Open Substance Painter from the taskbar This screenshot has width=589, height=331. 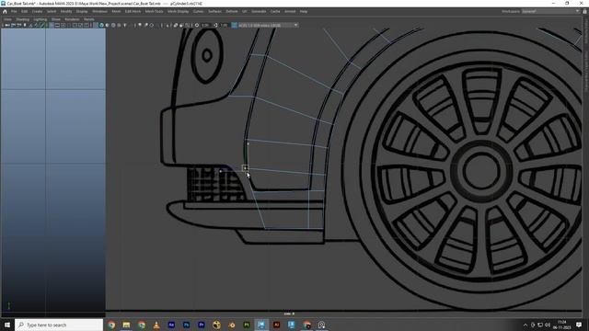tap(247, 325)
